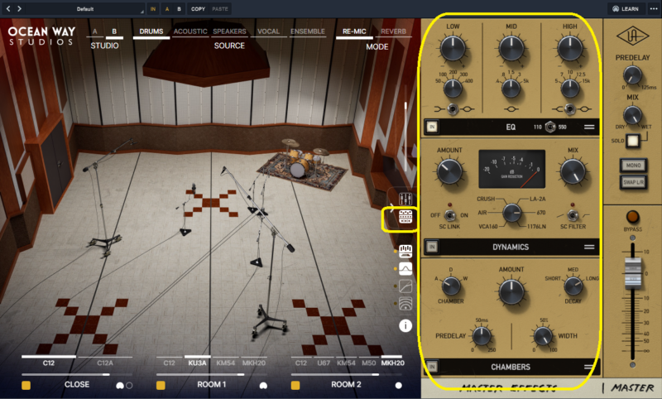Click the master output fader
The height and width of the screenshot is (399, 662).
632,270
